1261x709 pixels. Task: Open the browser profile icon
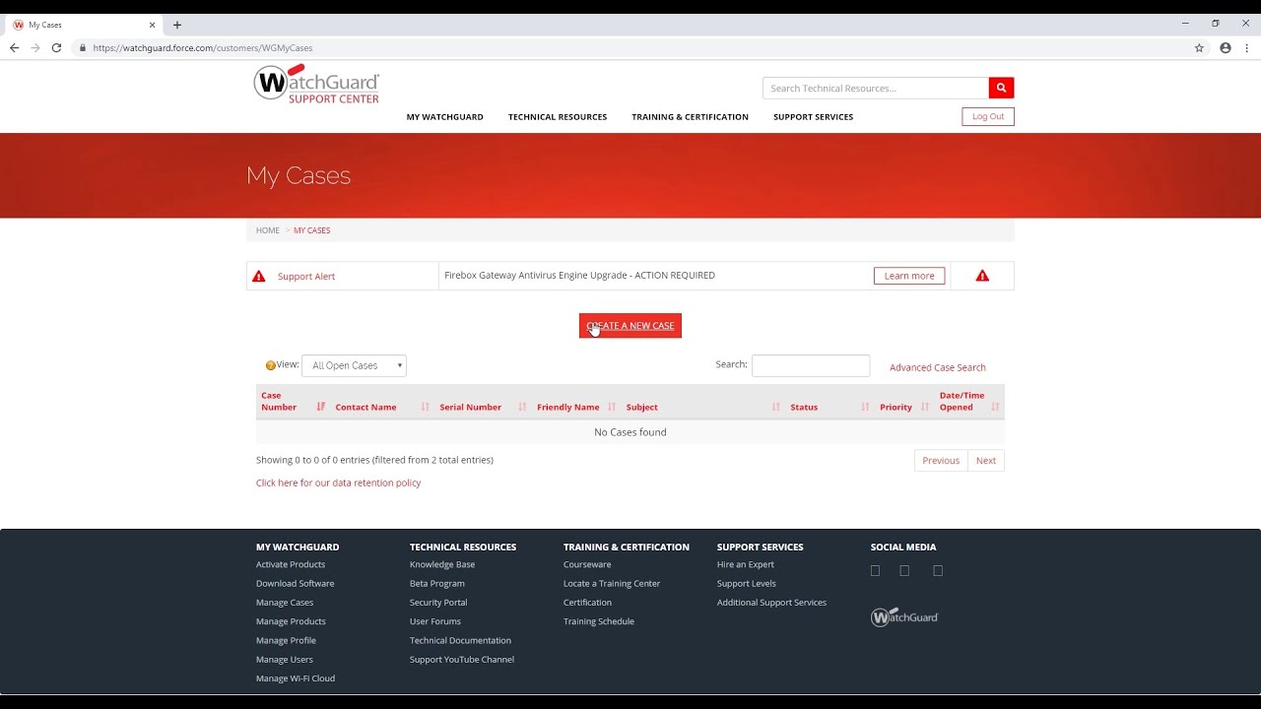tap(1226, 47)
